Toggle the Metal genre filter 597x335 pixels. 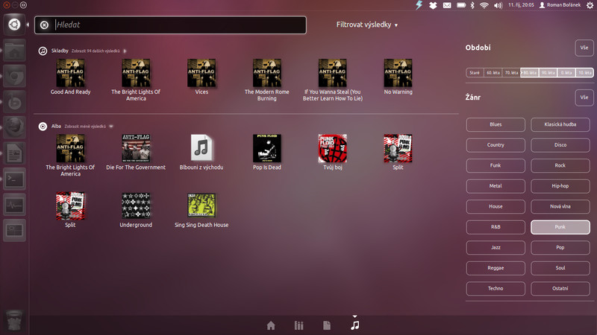pos(496,186)
